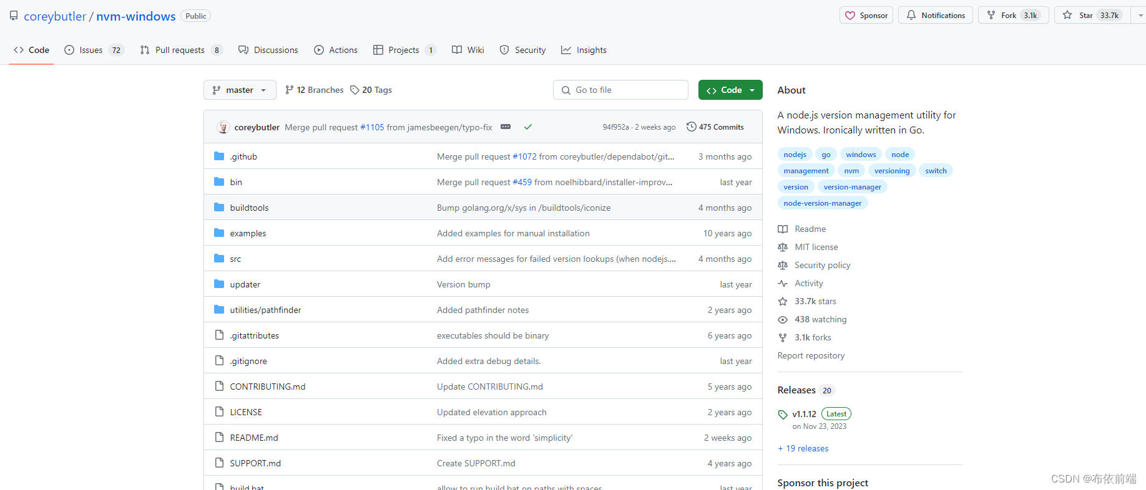Open commit 'Fixed a typo in the word simplicity'

coord(504,438)
